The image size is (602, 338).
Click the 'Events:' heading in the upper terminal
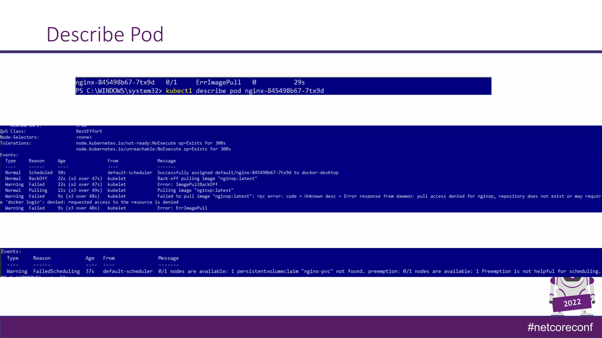pos(9,155)
